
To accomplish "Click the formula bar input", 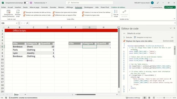I will (101, 23).
